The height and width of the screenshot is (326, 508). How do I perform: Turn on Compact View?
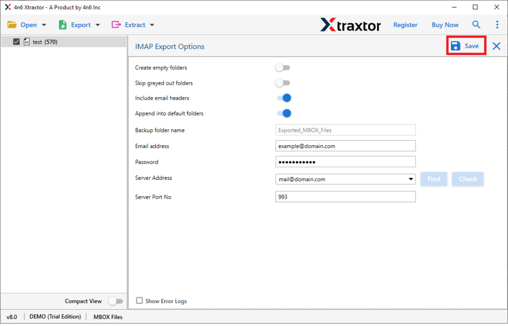(116, 301)
